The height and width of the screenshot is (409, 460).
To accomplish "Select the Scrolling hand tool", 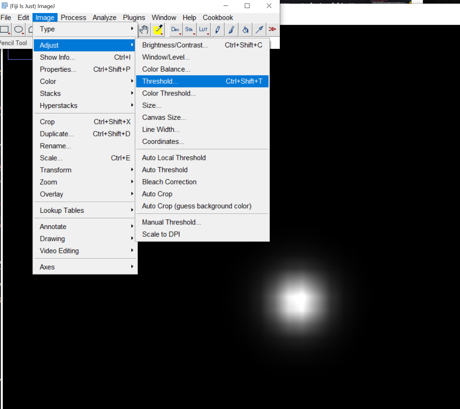I will (x=144, y=30).
